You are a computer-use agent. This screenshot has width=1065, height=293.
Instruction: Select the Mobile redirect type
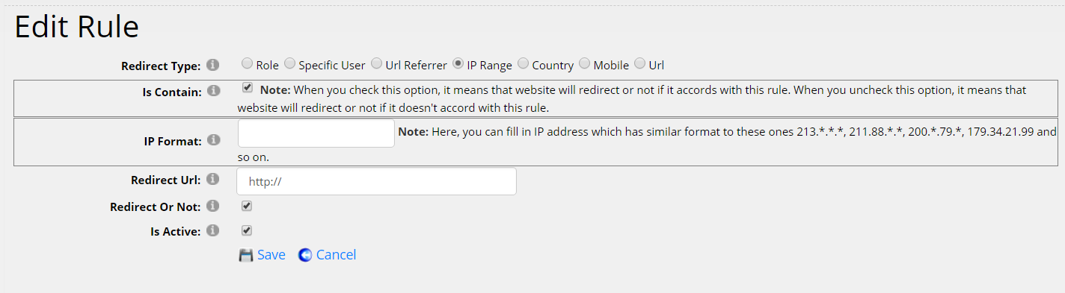[x=585, y=64]
